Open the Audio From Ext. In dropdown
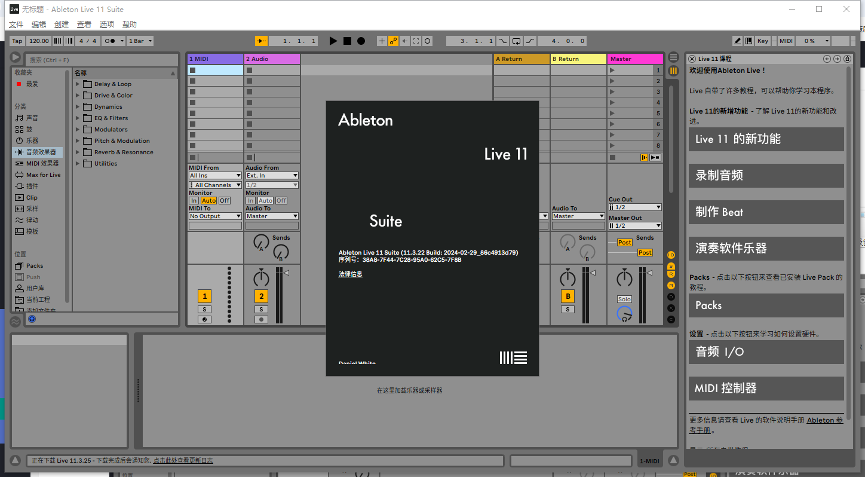 272,176
